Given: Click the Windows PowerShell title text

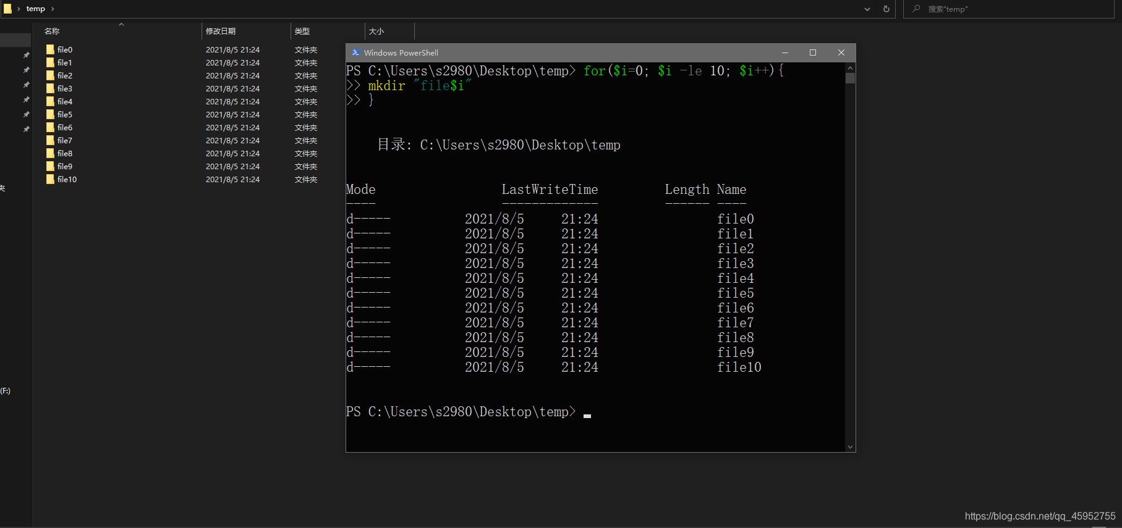Looking at the screenshot, I should pos(401,52).
